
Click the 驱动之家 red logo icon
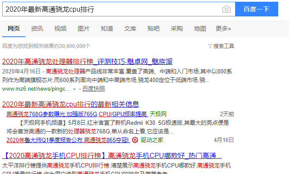click(135, 140)
